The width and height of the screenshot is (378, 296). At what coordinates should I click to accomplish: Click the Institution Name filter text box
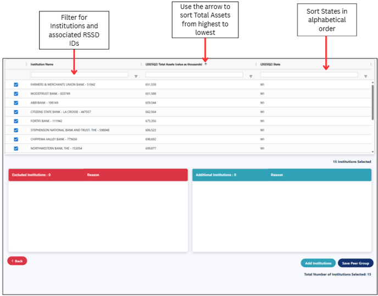click(79, 75)
